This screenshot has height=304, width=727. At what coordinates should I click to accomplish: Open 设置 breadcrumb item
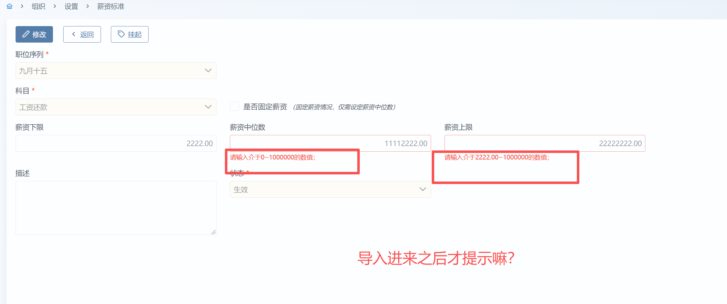coord(71,6)
